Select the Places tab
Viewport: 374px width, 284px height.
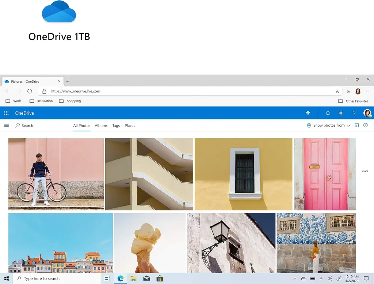click(x=130, y=126)
